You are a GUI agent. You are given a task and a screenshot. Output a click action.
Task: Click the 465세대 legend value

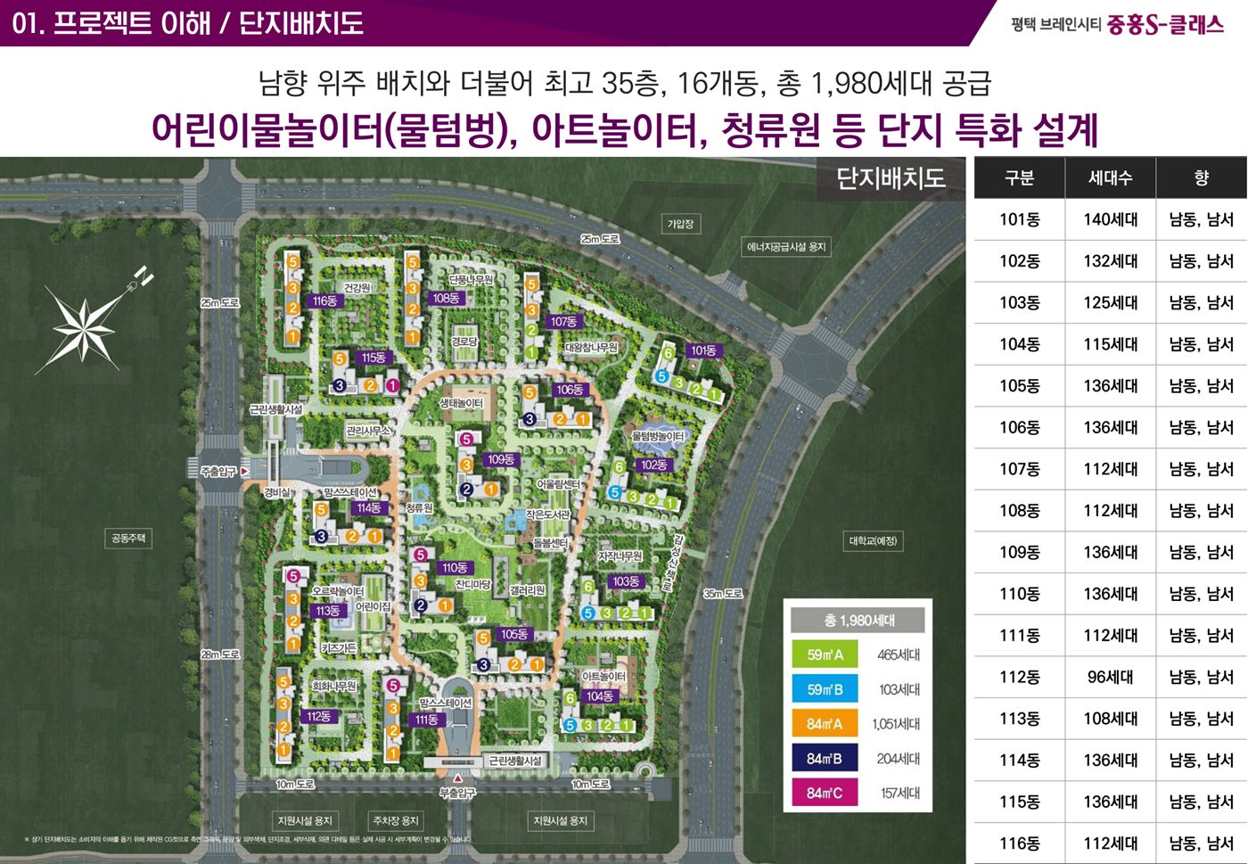point(899,654)
